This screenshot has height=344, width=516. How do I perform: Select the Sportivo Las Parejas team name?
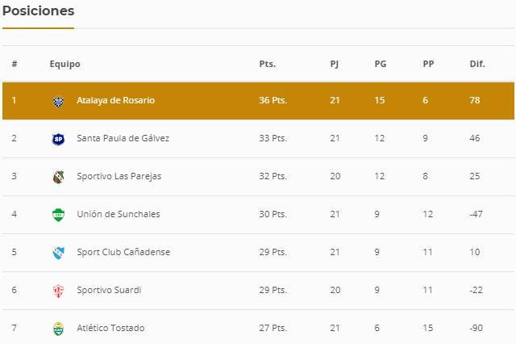(x=119, y=177)
